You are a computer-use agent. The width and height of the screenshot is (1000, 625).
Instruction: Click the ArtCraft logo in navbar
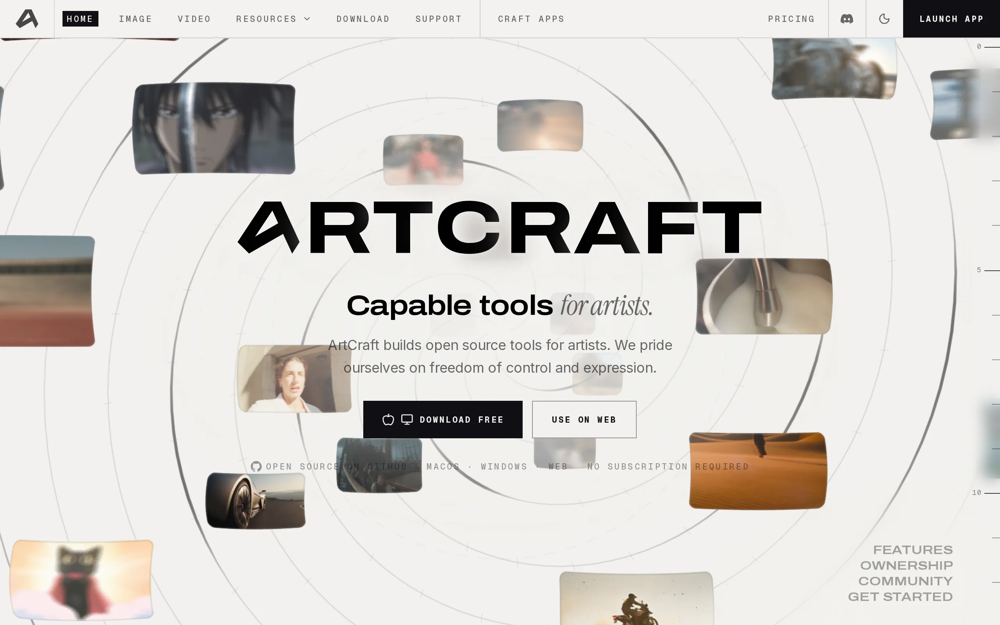pos(27,19)
